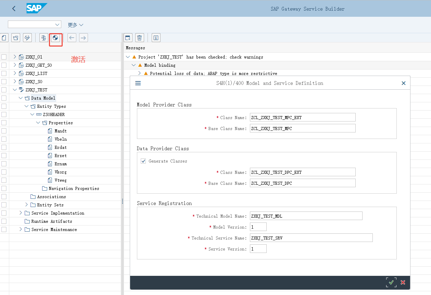The height and width of the screenshot is (295, 431).
Task: Click the property icon beside Vbeln
Action: [50, 139]
